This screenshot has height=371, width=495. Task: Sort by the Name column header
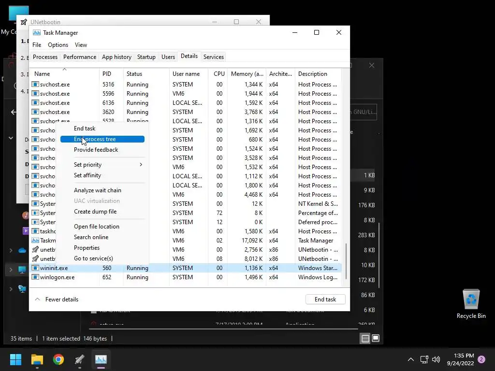tap(64, 73)
